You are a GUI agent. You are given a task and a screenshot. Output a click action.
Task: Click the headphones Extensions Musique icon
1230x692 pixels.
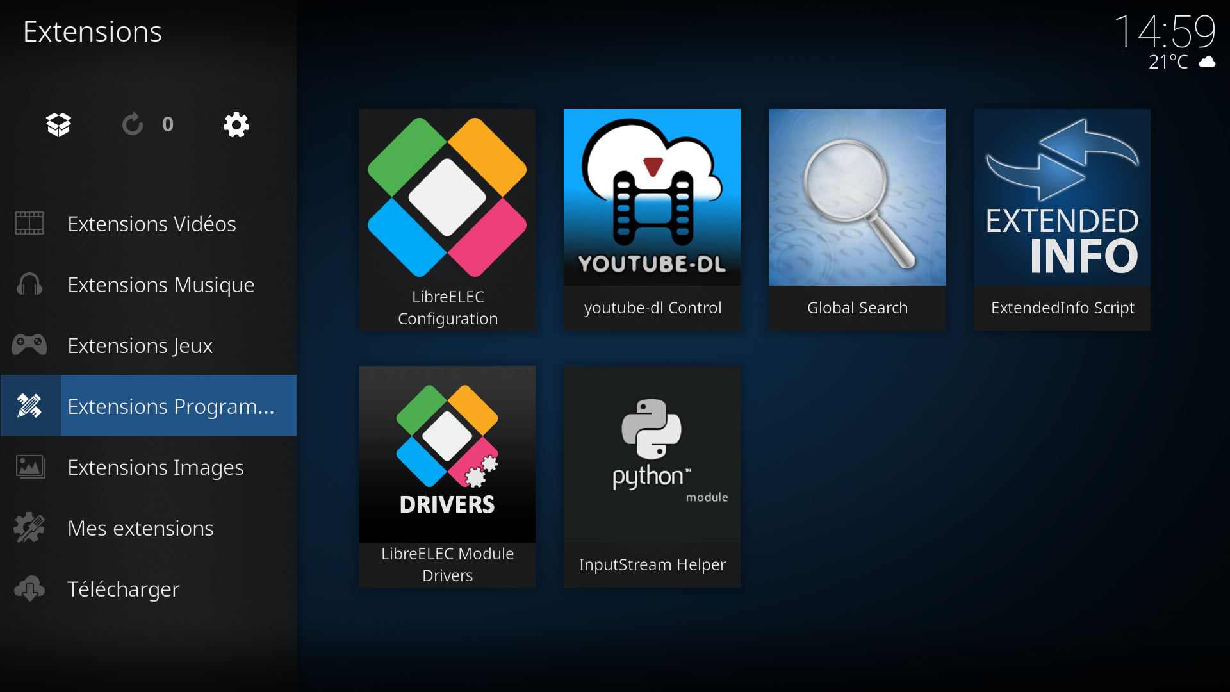point(29,284)
